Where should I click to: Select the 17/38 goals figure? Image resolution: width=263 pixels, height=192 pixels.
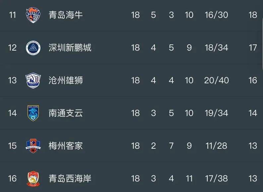pyautogui.click(x=217, y=179)
